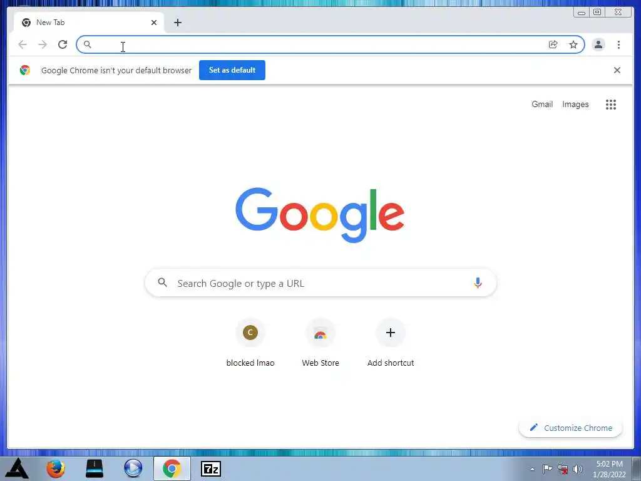Click the Google logo
Viewport: 641px width, 481px height.
tap(320, 215)
